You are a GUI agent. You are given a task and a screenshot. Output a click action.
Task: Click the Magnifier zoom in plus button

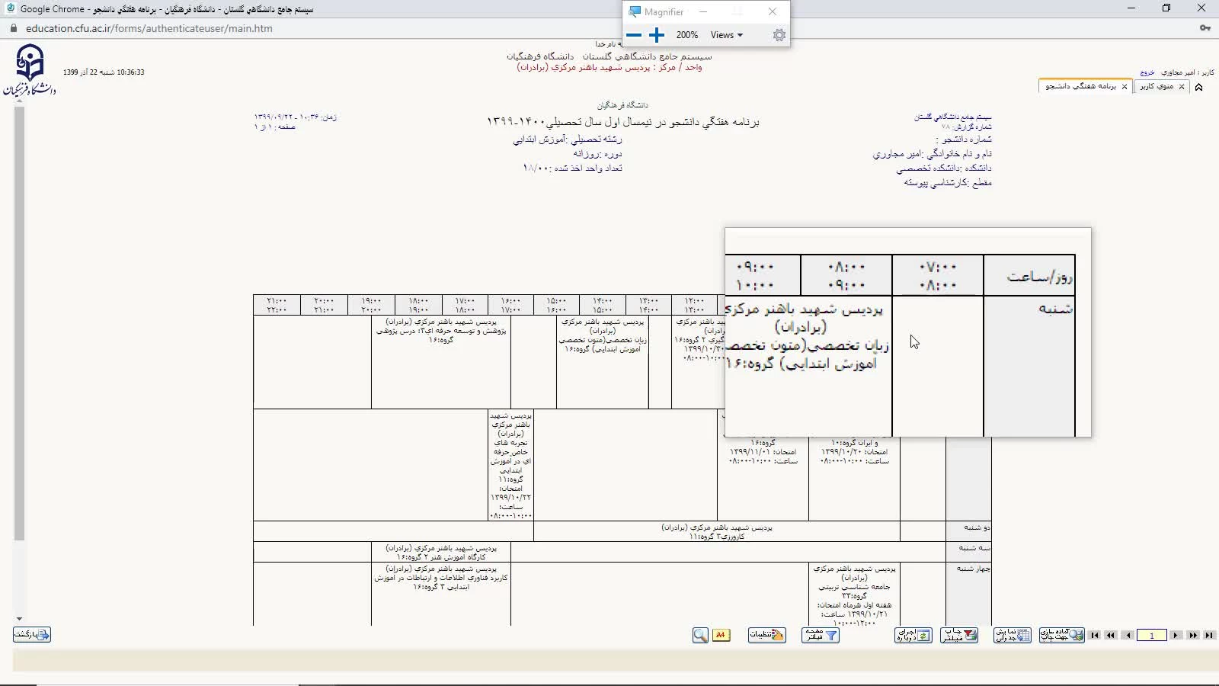tap(657, 35)
